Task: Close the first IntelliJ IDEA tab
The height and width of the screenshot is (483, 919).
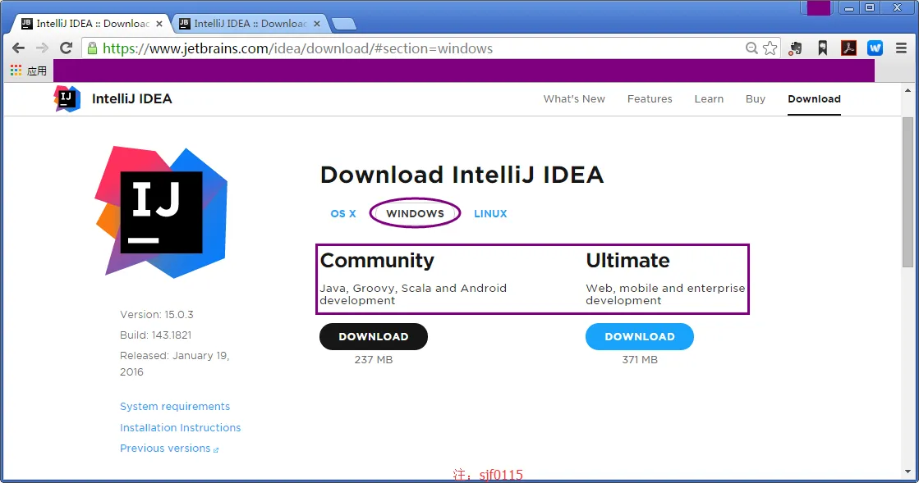Action: point(159,24)
